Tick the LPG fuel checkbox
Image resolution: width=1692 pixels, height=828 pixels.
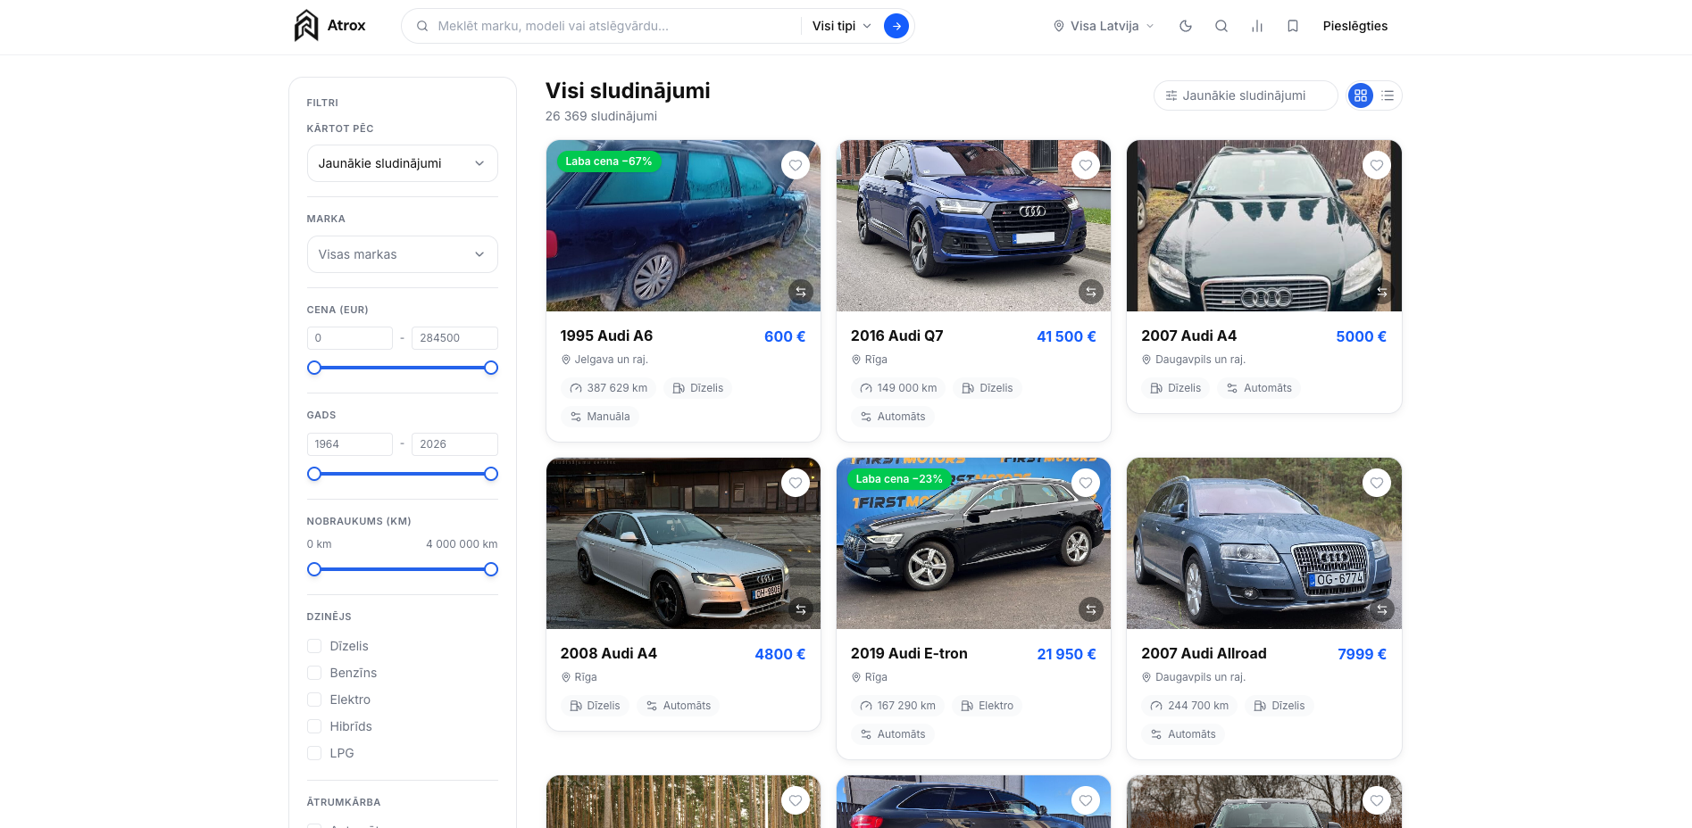pyautogui.click(x=314, y=753)
